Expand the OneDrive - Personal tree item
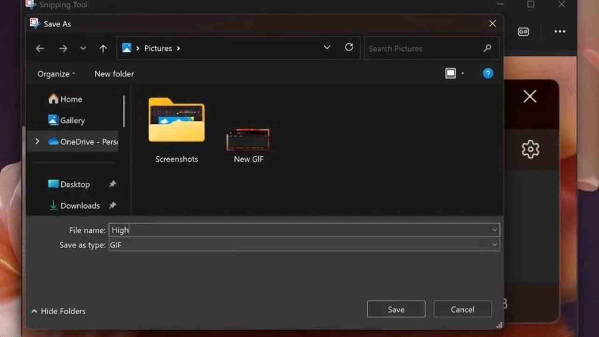This screenshot has width=599, height=337. [36, 141]
